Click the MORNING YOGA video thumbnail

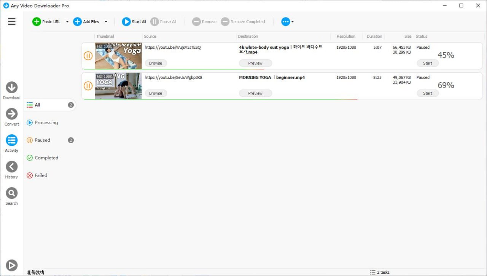(x=118, y=86)
